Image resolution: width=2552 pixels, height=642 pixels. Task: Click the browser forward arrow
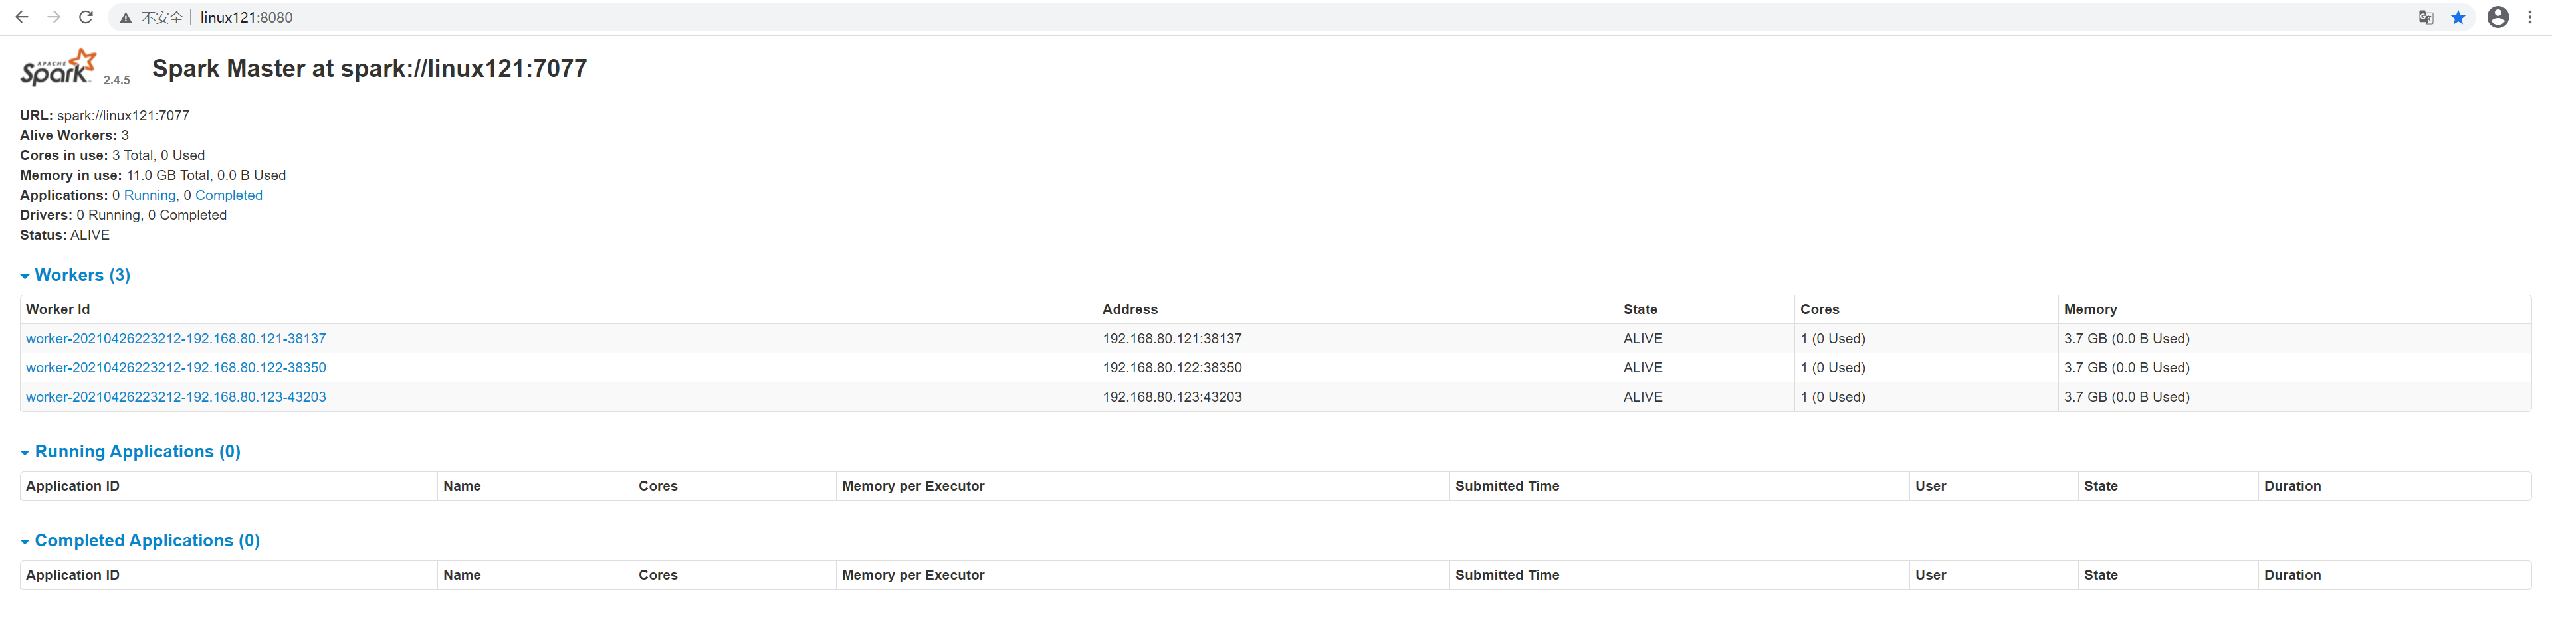click(x=54, y=17)
